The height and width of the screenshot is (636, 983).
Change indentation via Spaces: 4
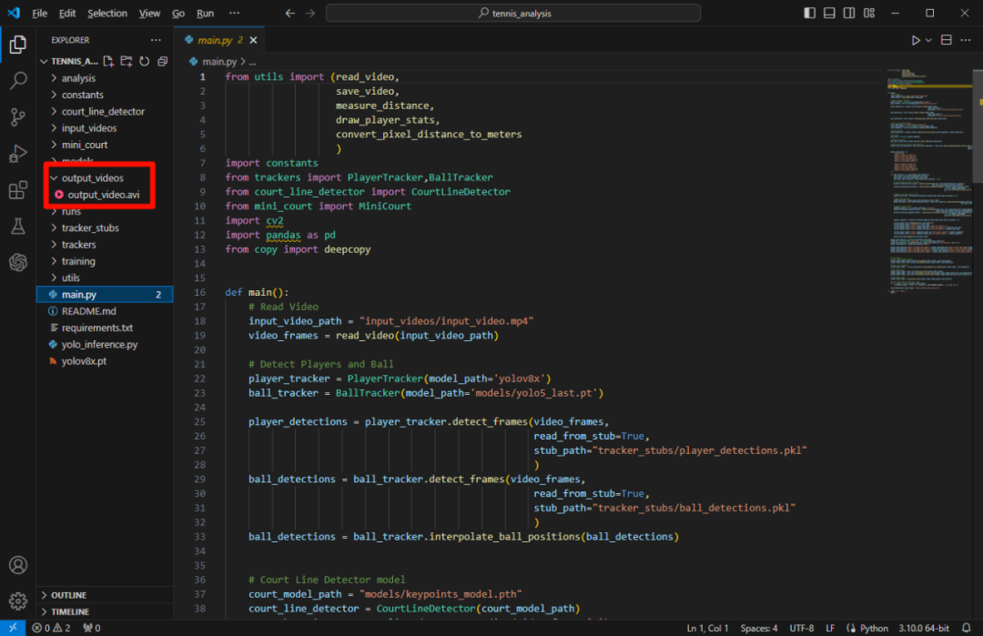pyautogui.click(x=758, y=628)
